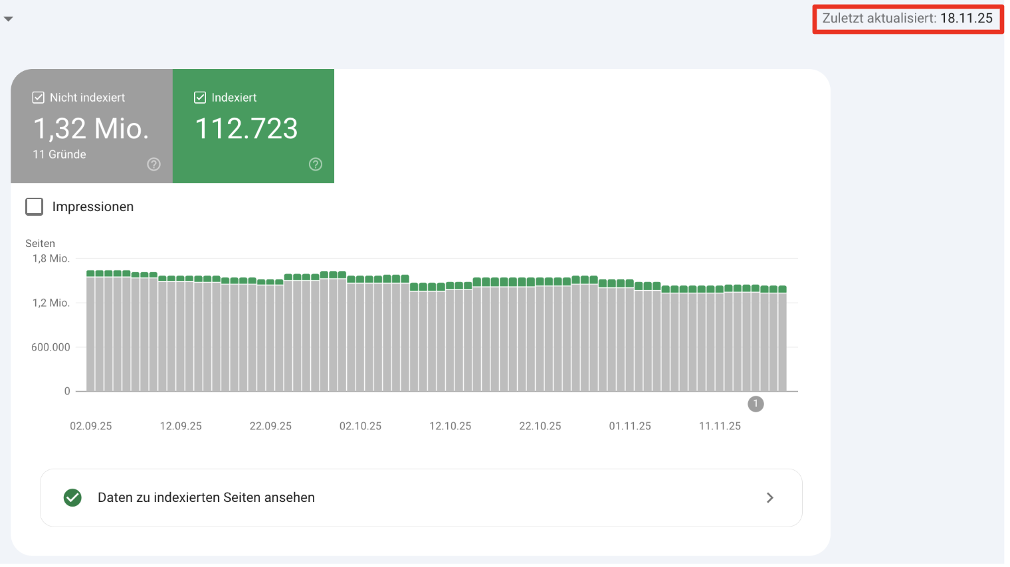
Task: Click the checkmark icon inside the Indexiert card
Action: click(x=200, y=97)
